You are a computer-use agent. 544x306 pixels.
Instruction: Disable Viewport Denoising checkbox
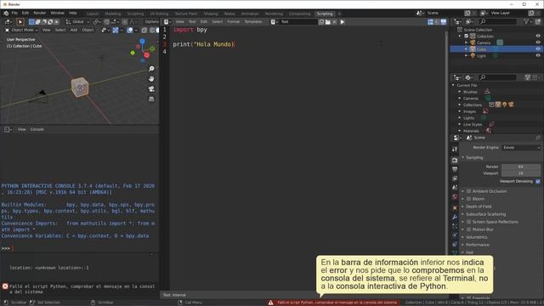[538, 181]
